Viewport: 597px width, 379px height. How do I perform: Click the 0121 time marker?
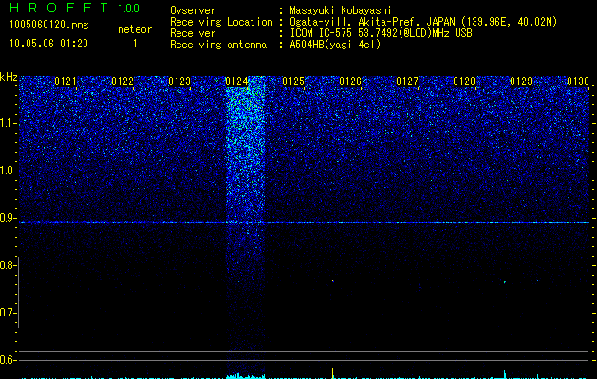pos(65,81)
